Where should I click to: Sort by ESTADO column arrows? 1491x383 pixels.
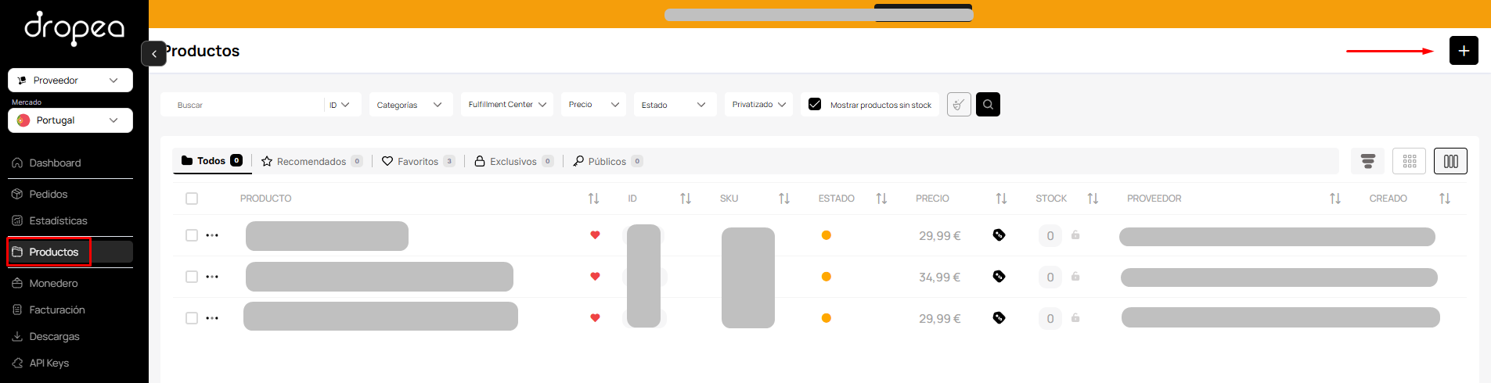881,199
